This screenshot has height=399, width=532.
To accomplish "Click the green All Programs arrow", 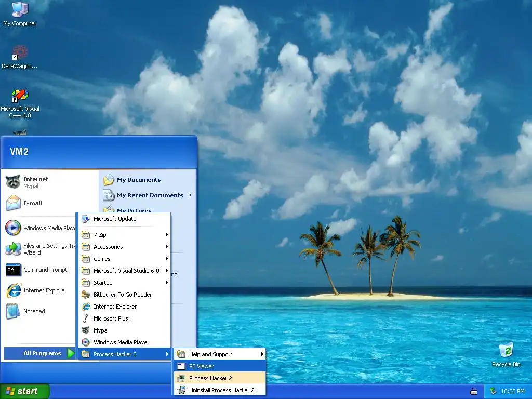I will tap(70, 353).
